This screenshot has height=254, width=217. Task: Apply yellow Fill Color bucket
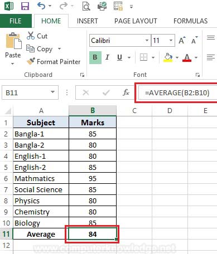pyautogui.click(x=168, y=57)
